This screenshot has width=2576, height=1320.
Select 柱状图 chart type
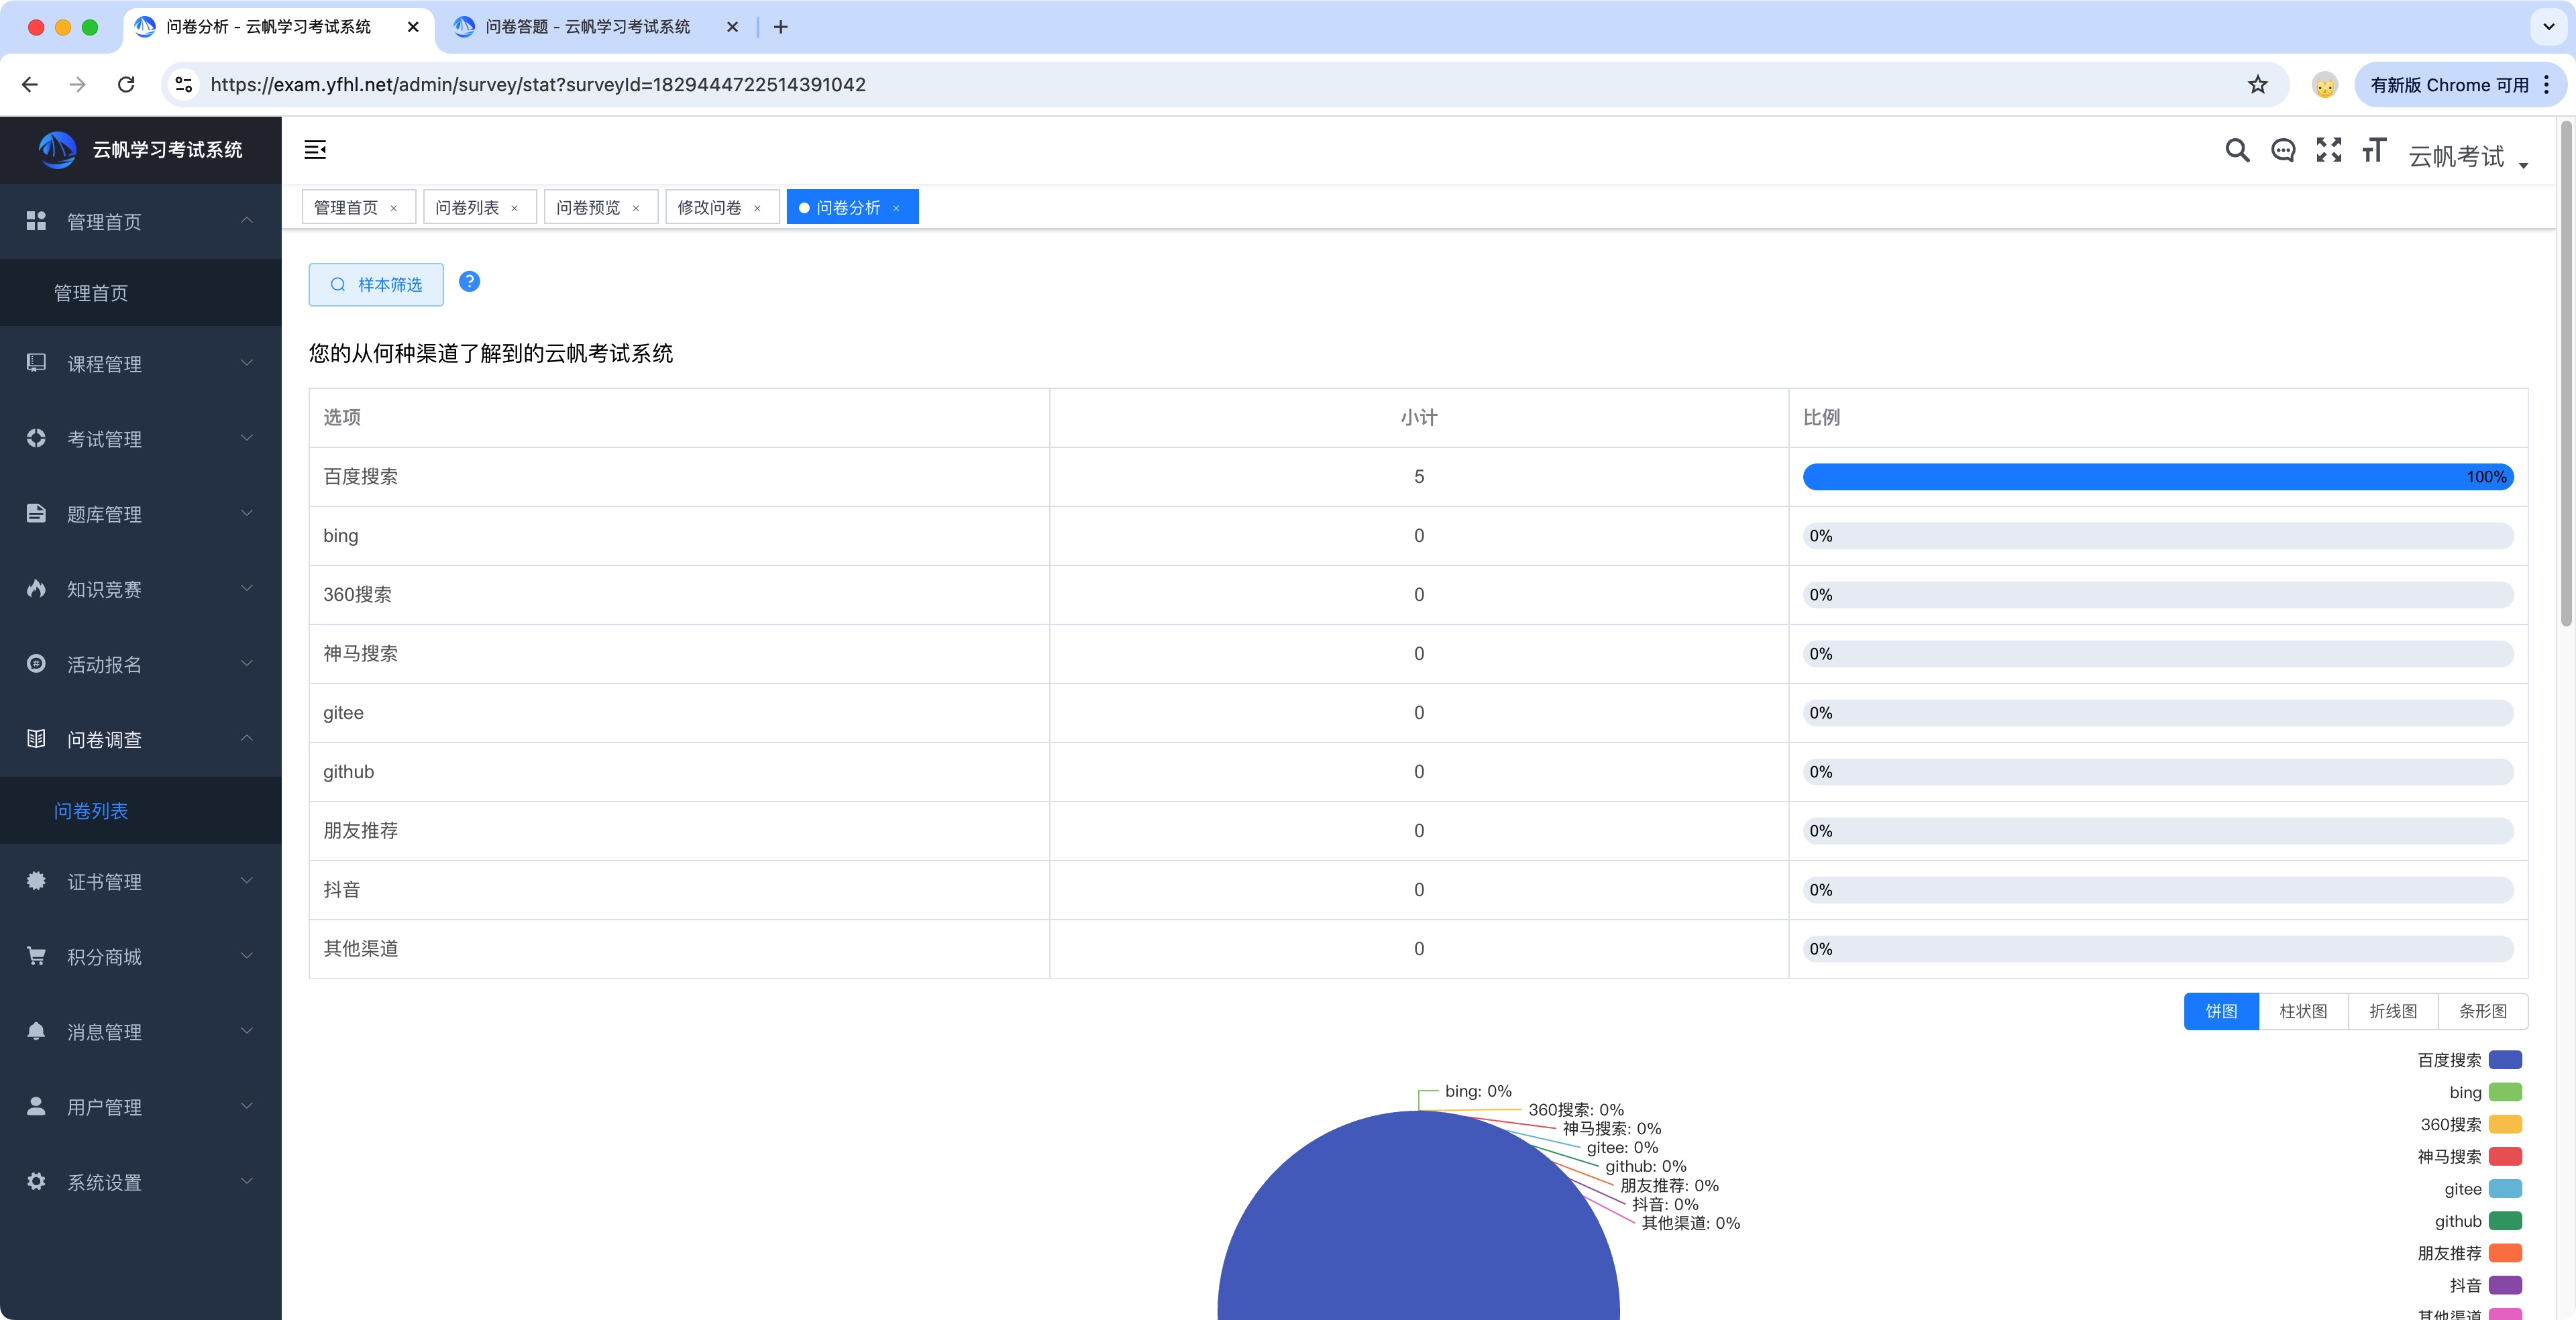coord(2303,1011)
